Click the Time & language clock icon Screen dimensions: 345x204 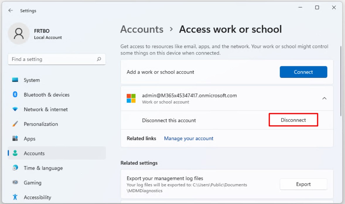point(15,168)
